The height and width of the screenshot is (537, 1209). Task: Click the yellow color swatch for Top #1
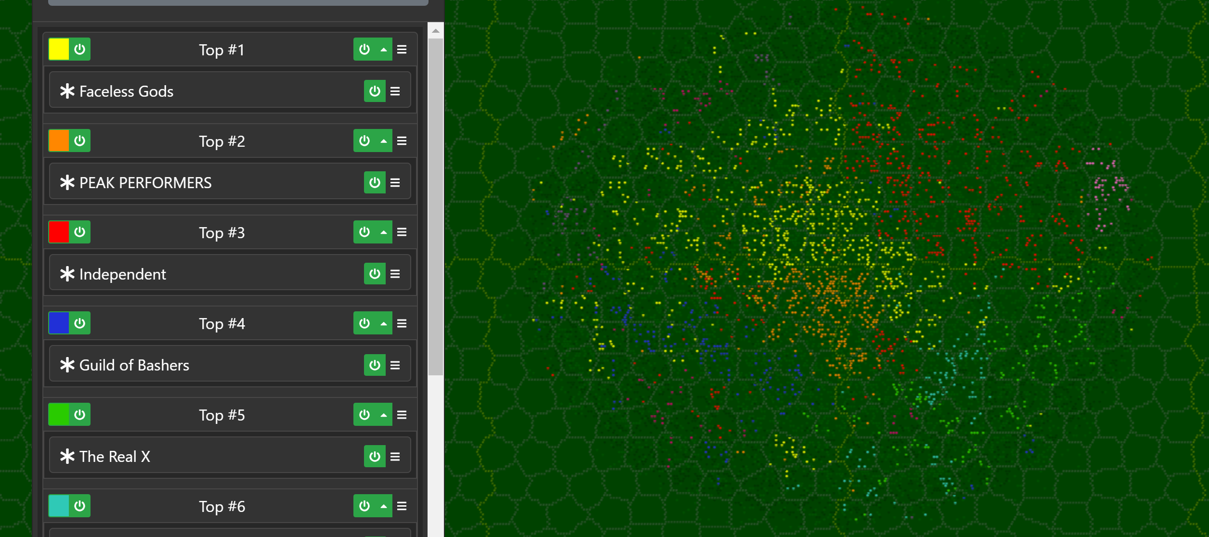tap(59, 49)
